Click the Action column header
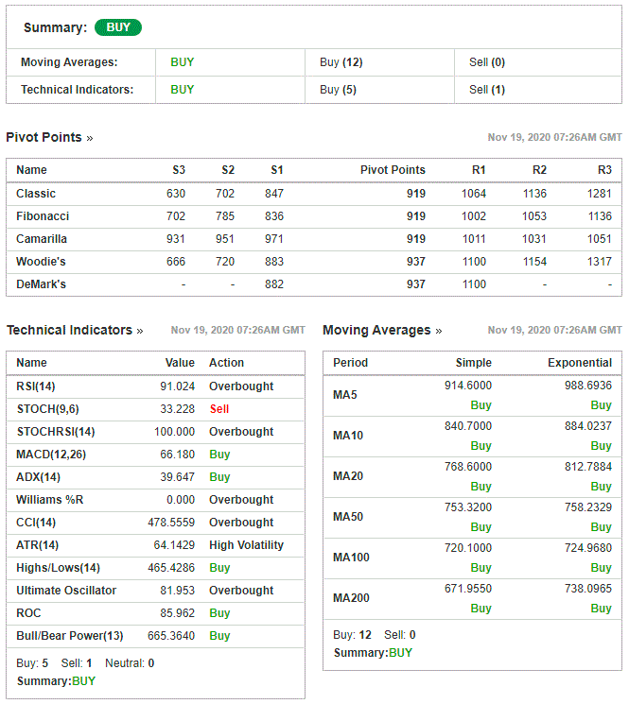Viewport: 629px width, 704px height. tap(226, 362)
